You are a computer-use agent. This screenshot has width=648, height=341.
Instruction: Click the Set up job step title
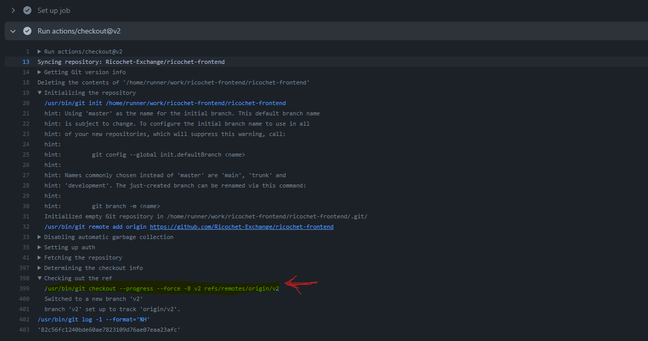click(54, 10)
